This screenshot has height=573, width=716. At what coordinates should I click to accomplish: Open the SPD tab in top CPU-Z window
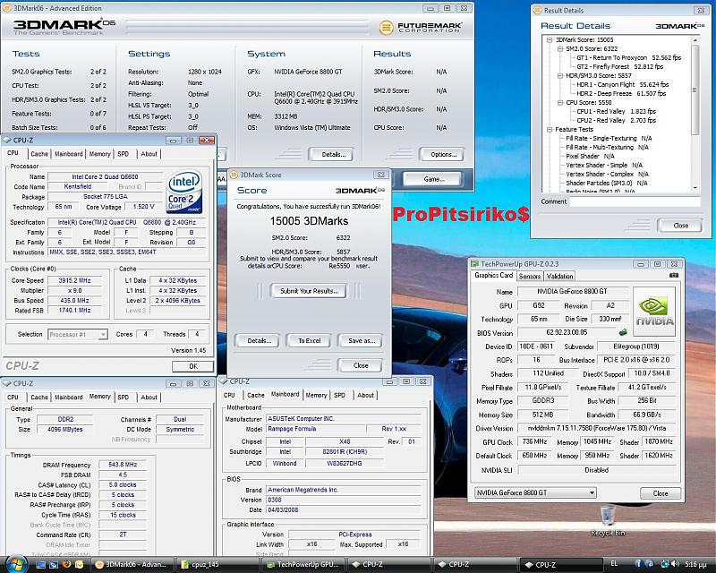coord(124,154)
